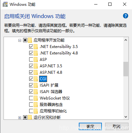Enable the ASP checkbox
This screenshot has height=133, width=132.
(31, 59)
